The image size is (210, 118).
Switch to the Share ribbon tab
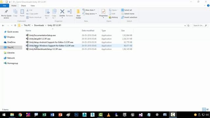23,6
